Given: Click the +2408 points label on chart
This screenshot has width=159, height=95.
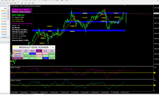Looking at the screenshot, I should point(84,13).
